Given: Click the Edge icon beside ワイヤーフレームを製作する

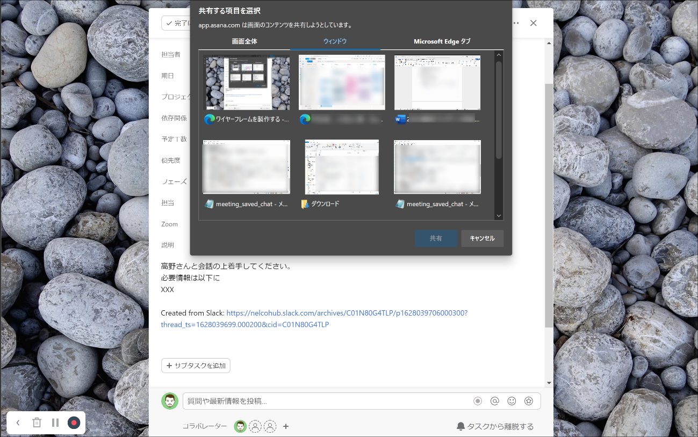Looking at the screenshot, I should (x=210, y=119).
